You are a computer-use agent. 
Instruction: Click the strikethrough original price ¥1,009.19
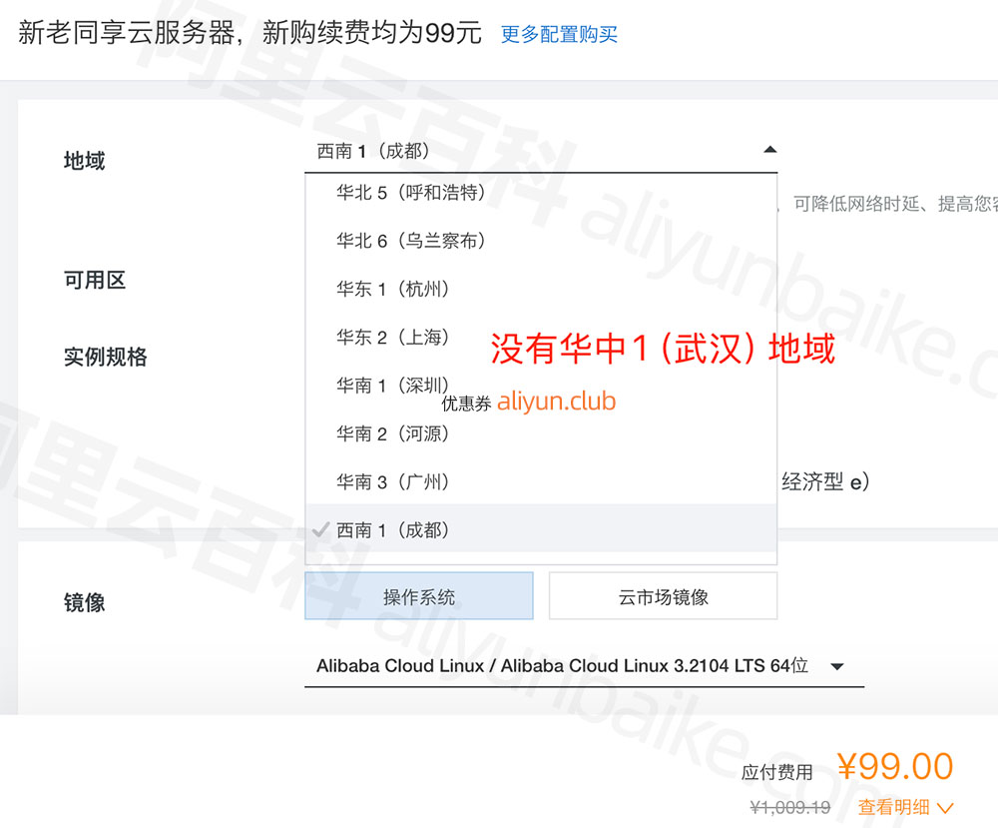click(790, 807)
